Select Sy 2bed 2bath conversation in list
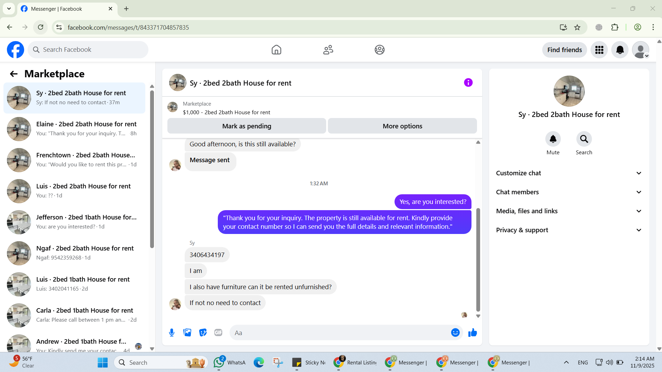This screenshot has width=662, height=372. [x=74, y=98]
